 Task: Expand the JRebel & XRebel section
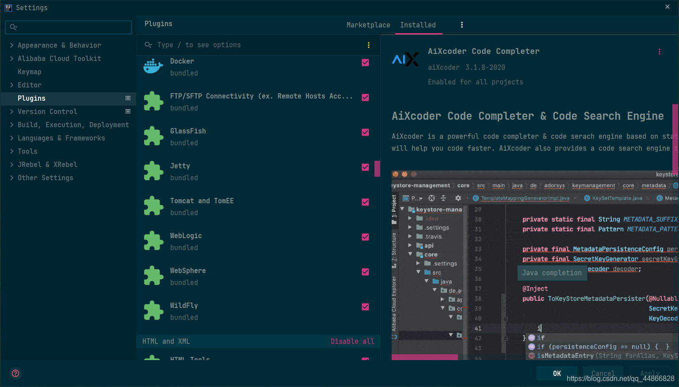coord(11,164)
